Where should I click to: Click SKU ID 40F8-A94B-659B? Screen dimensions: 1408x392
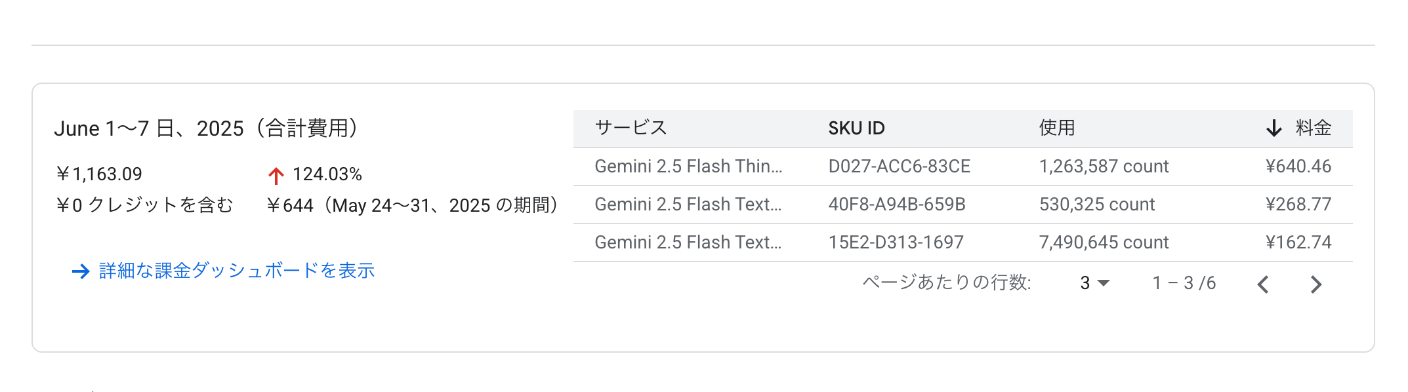[x=896, y=205]
